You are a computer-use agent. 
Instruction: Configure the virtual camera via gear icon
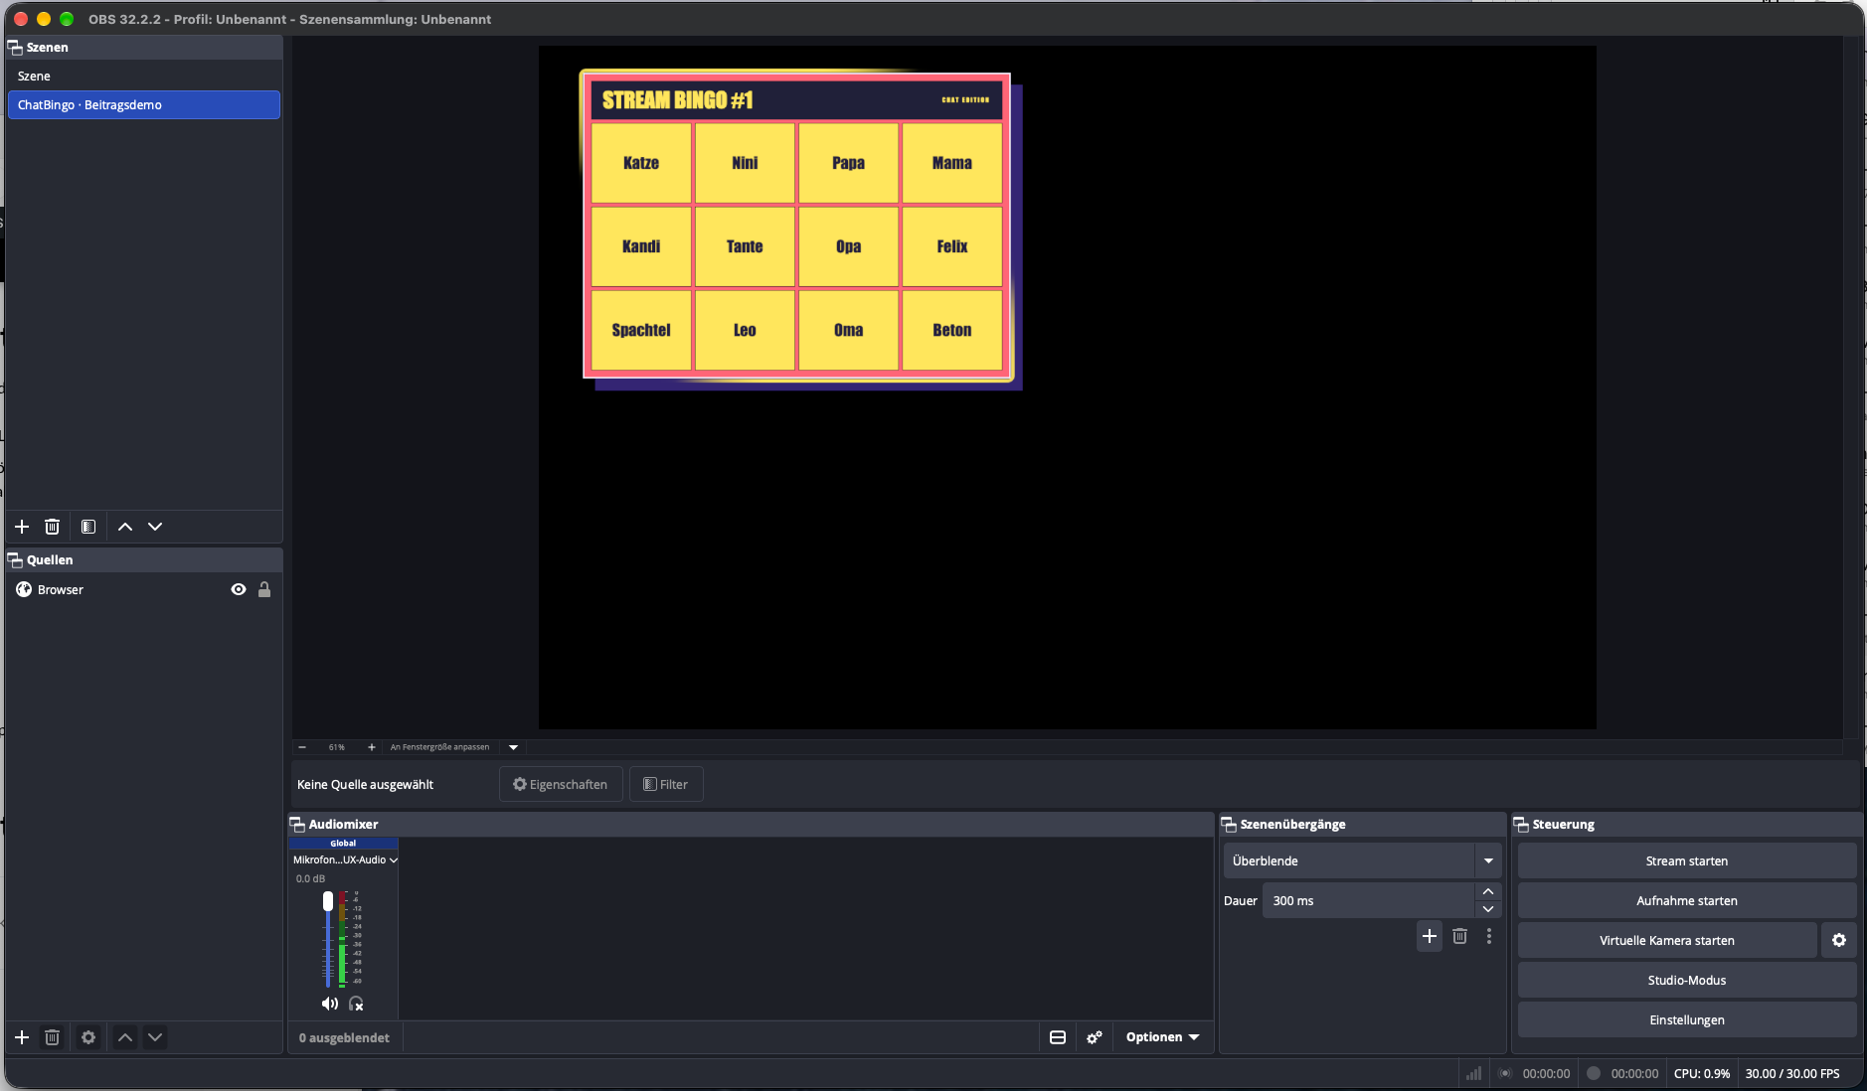pos(1839,940)
